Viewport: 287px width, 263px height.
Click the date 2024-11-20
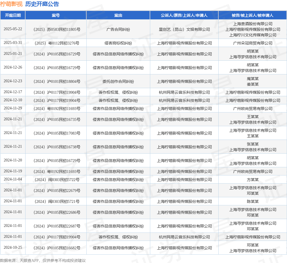pos(13,160)
